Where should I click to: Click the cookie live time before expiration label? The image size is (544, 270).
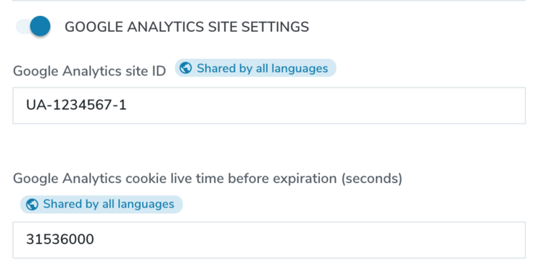207,179
